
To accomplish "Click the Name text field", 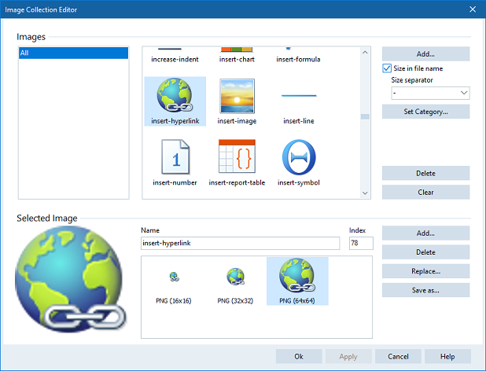I will 240,244.
